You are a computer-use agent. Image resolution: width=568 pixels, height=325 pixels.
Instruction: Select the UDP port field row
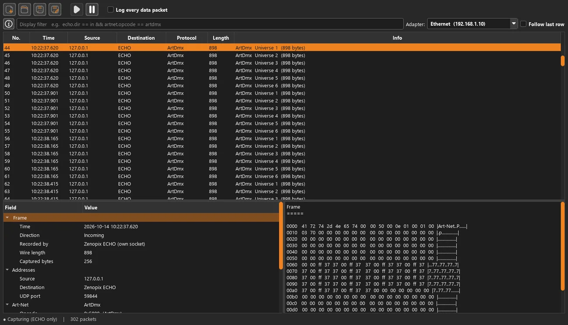pos(141,296)
